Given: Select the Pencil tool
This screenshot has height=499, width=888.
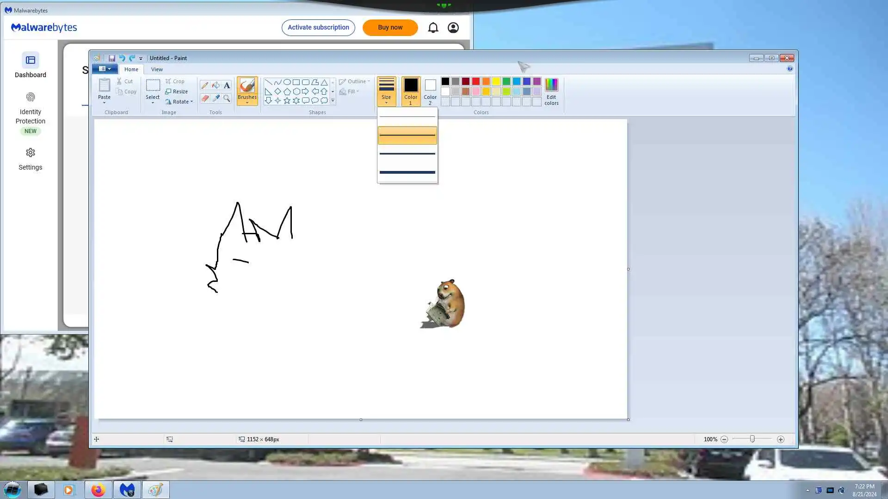Looking at the screenshot, I should [204, 85].
